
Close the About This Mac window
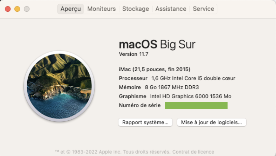pyautogui.click(x=8, y=9)
